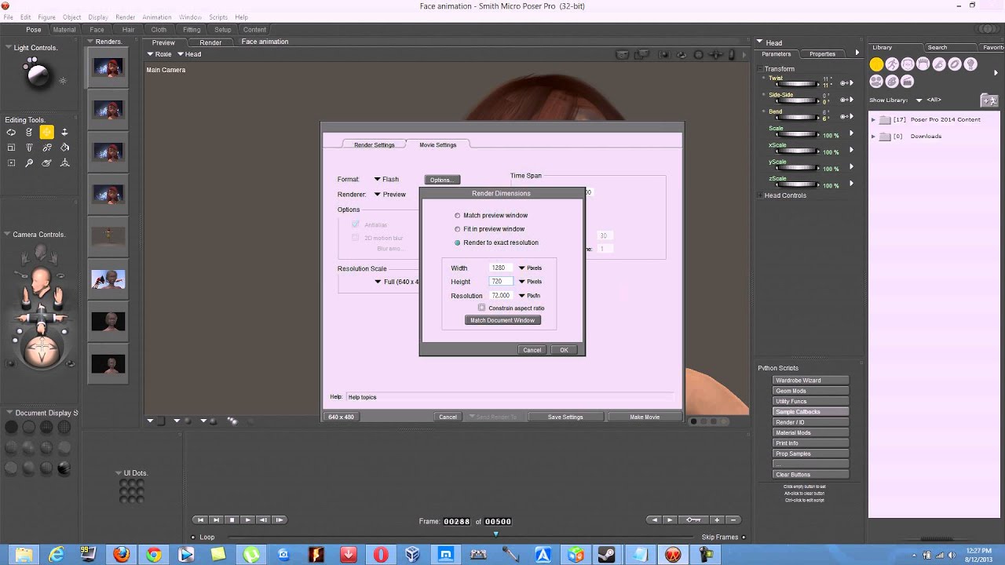Expand the Head Controls group
This screenshot has height=565, width=1005.
pos(761,195)
